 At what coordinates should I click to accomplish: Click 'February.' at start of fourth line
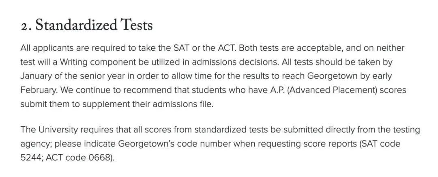(39, 90)
